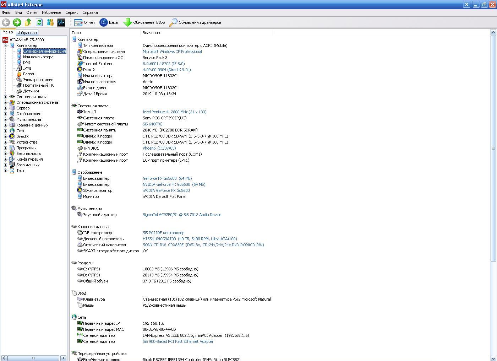Expand the Сервер tree node
This screenshot has width=497, height=361.
(x=5, y=108)
